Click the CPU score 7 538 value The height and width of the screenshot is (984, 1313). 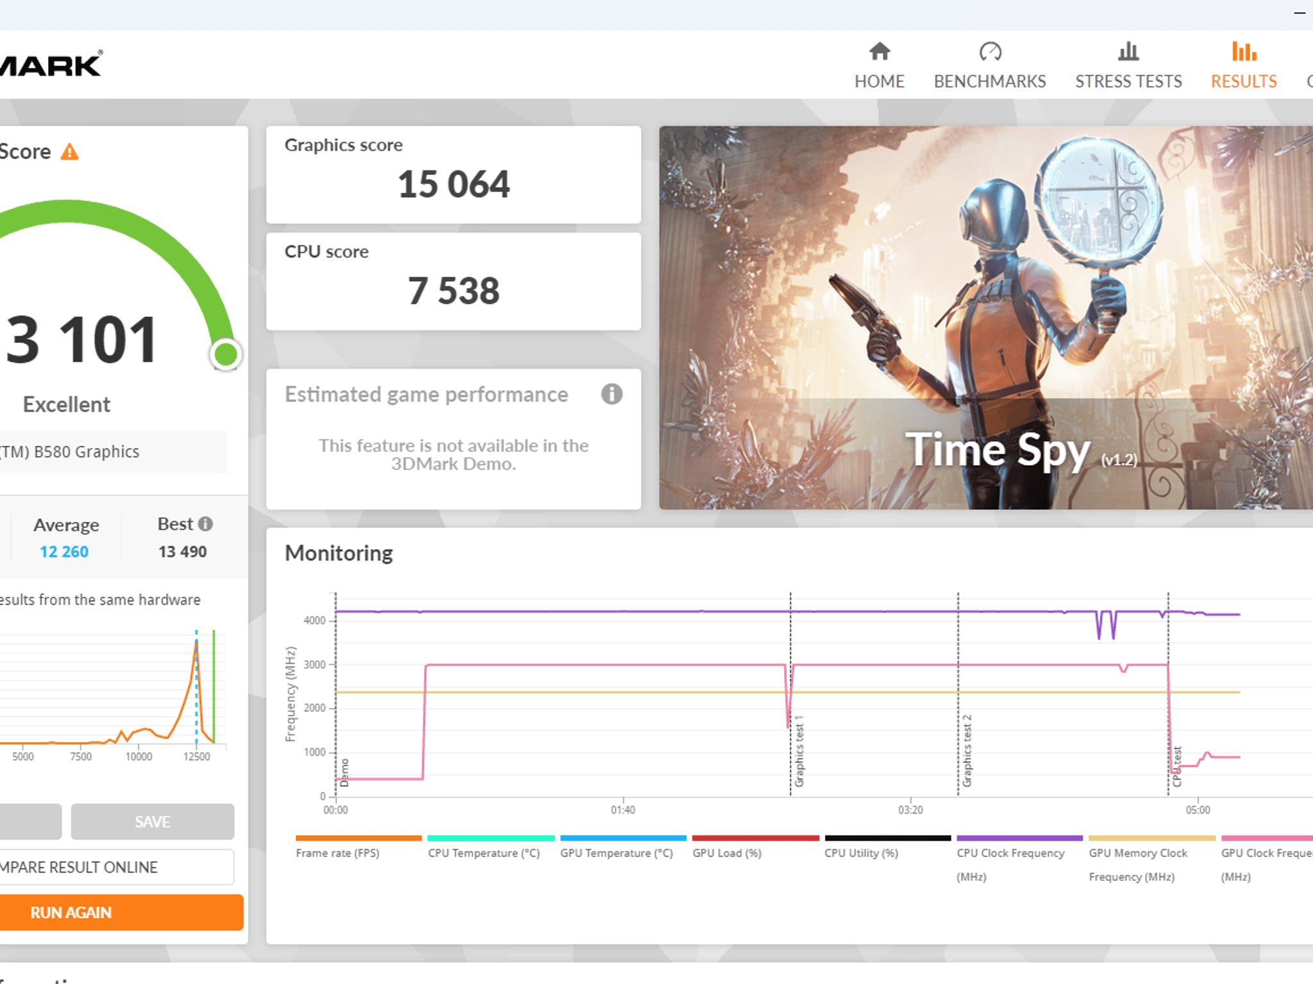point(453,291)
